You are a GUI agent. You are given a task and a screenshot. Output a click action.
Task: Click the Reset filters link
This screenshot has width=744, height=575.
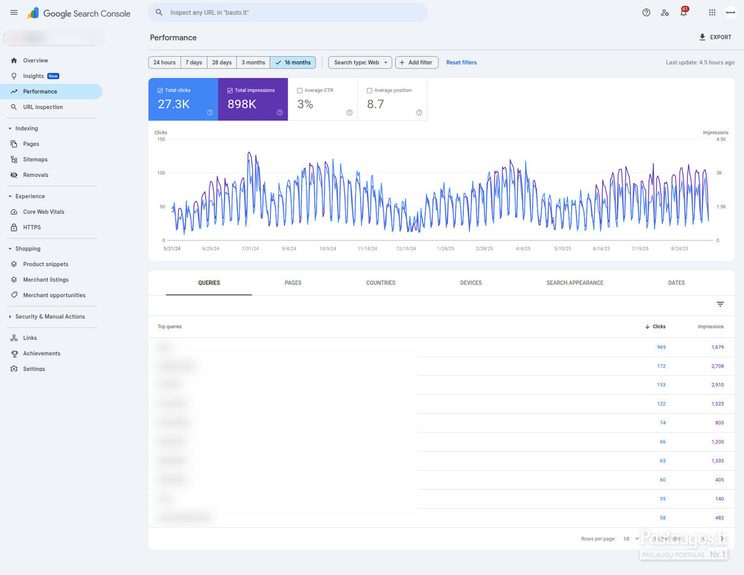[461, 62]
